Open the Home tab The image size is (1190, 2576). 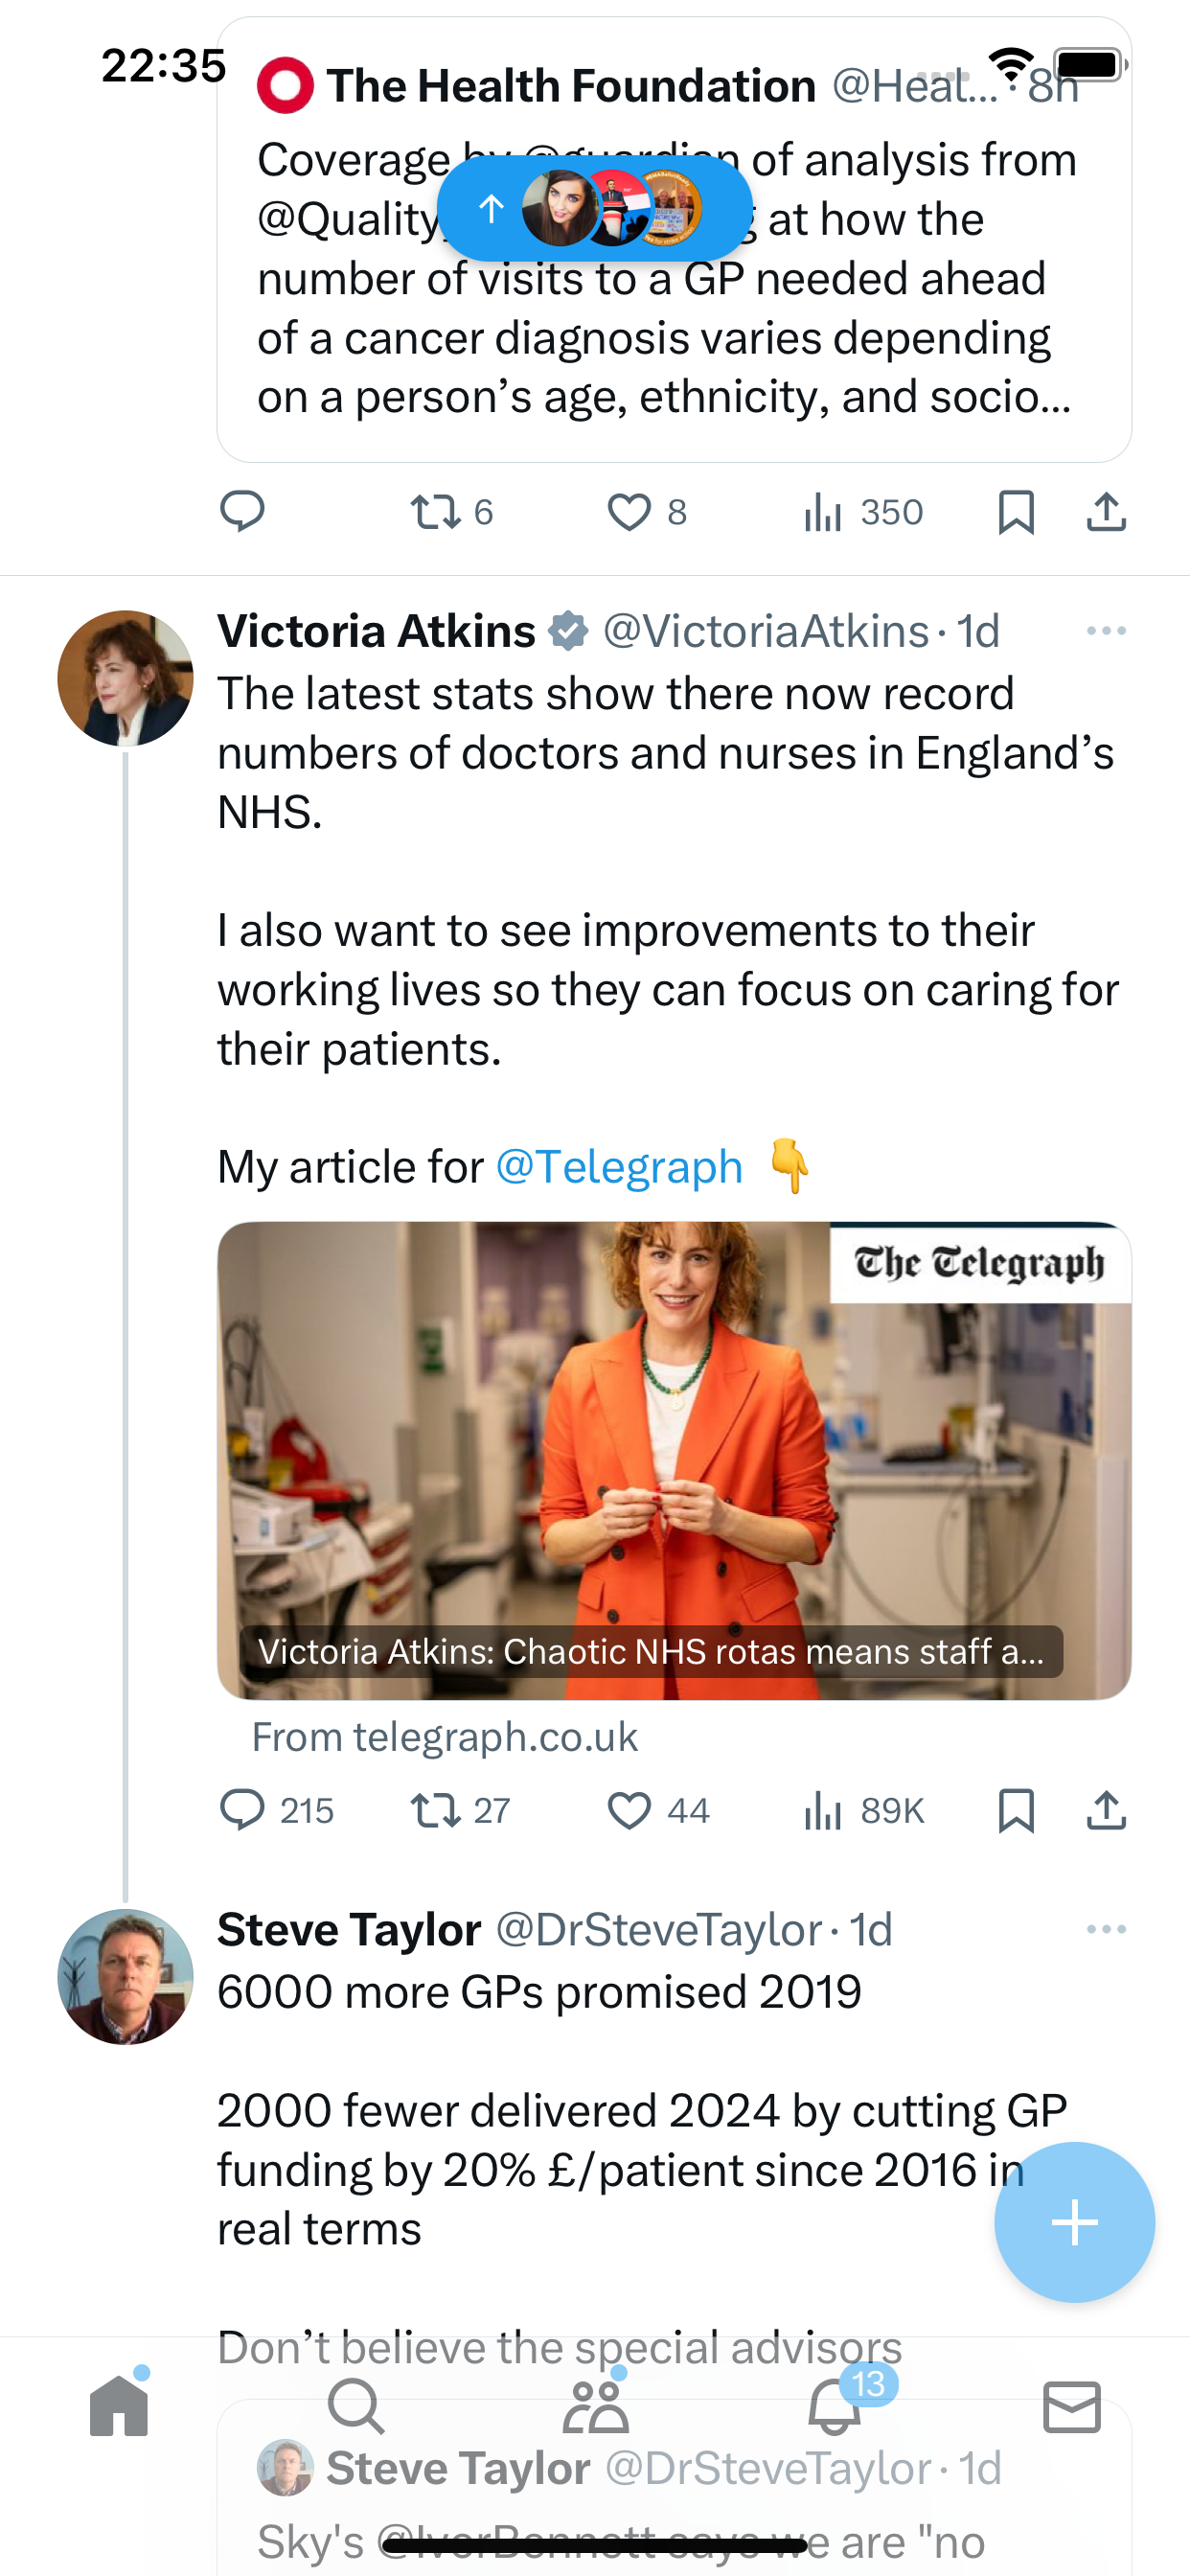pos(119,2404)
